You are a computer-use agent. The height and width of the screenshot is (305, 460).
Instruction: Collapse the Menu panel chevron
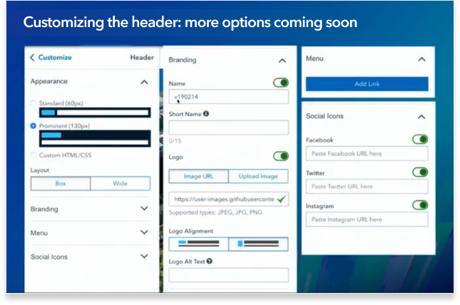(421, 59)
